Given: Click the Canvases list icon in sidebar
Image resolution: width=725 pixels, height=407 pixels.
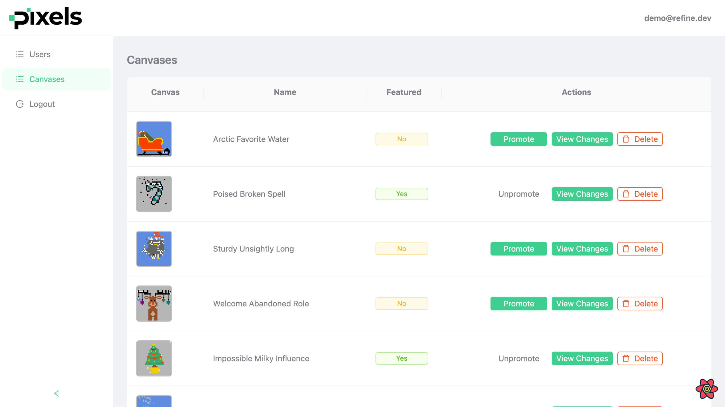Looking at the screenshot, I should click(20, 79).
